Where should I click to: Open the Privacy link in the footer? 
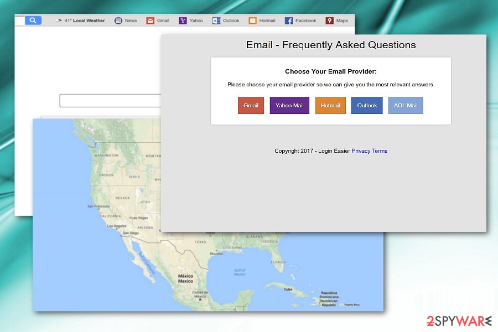(x=361, y=151)
